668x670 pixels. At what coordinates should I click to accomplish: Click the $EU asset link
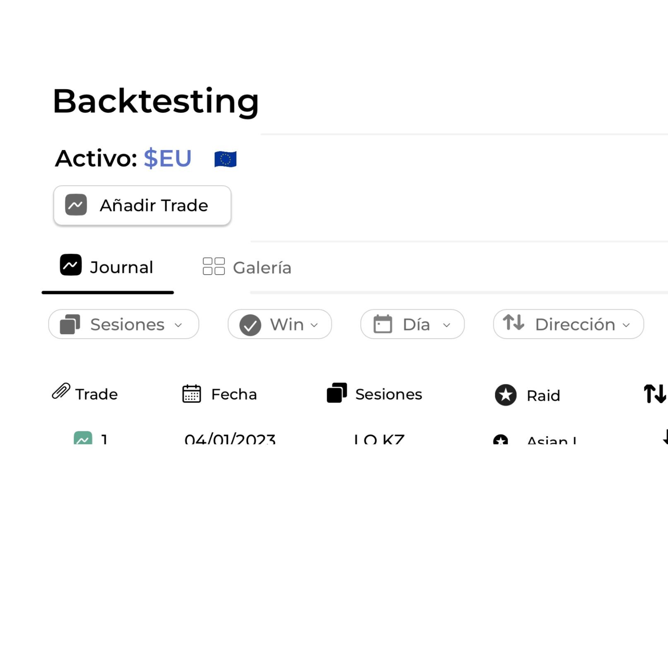[x=168, y=158]
